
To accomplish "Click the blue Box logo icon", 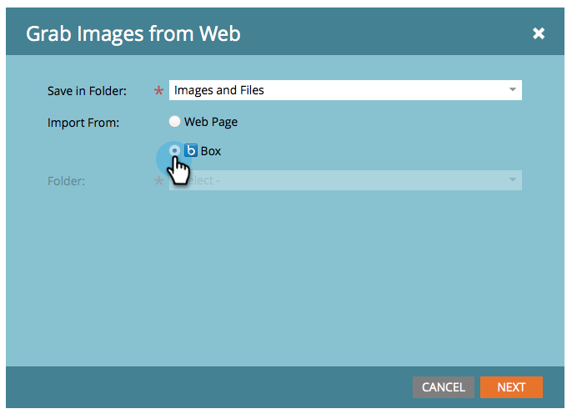I will pos(191,150).
